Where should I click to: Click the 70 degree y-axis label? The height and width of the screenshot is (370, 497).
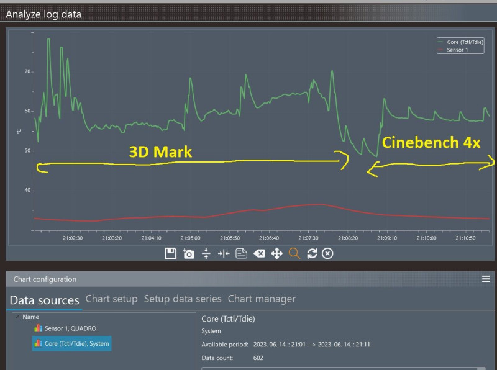pyautogui.click(x=27, y=71)
